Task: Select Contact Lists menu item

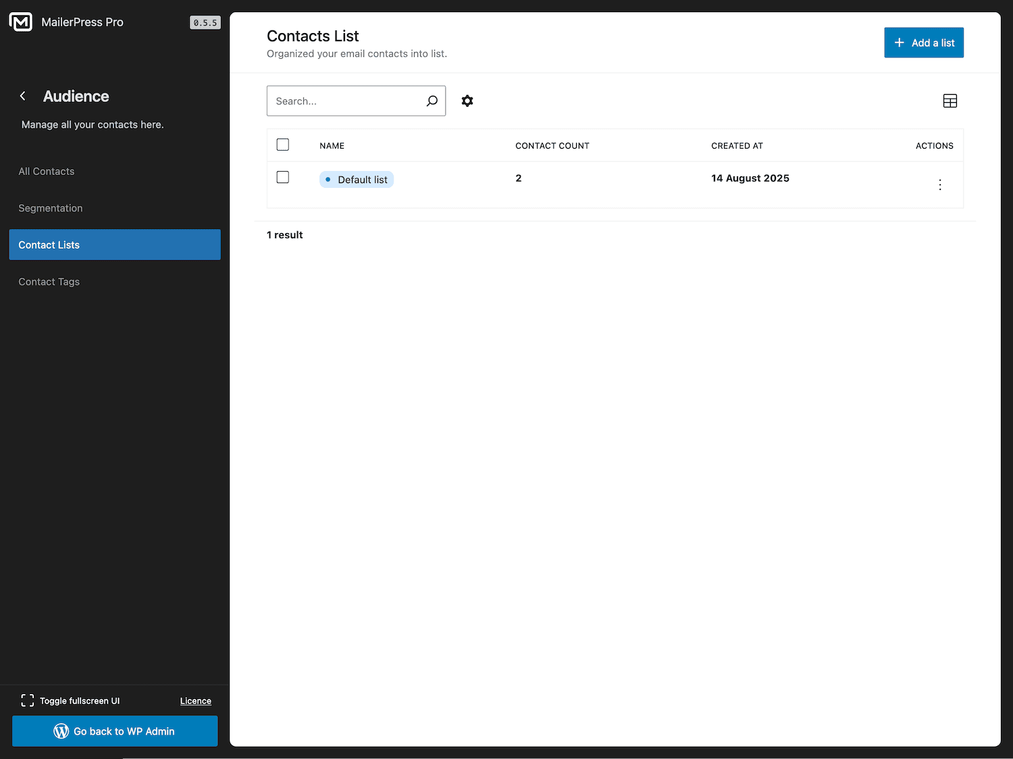Action: (115, 245)
